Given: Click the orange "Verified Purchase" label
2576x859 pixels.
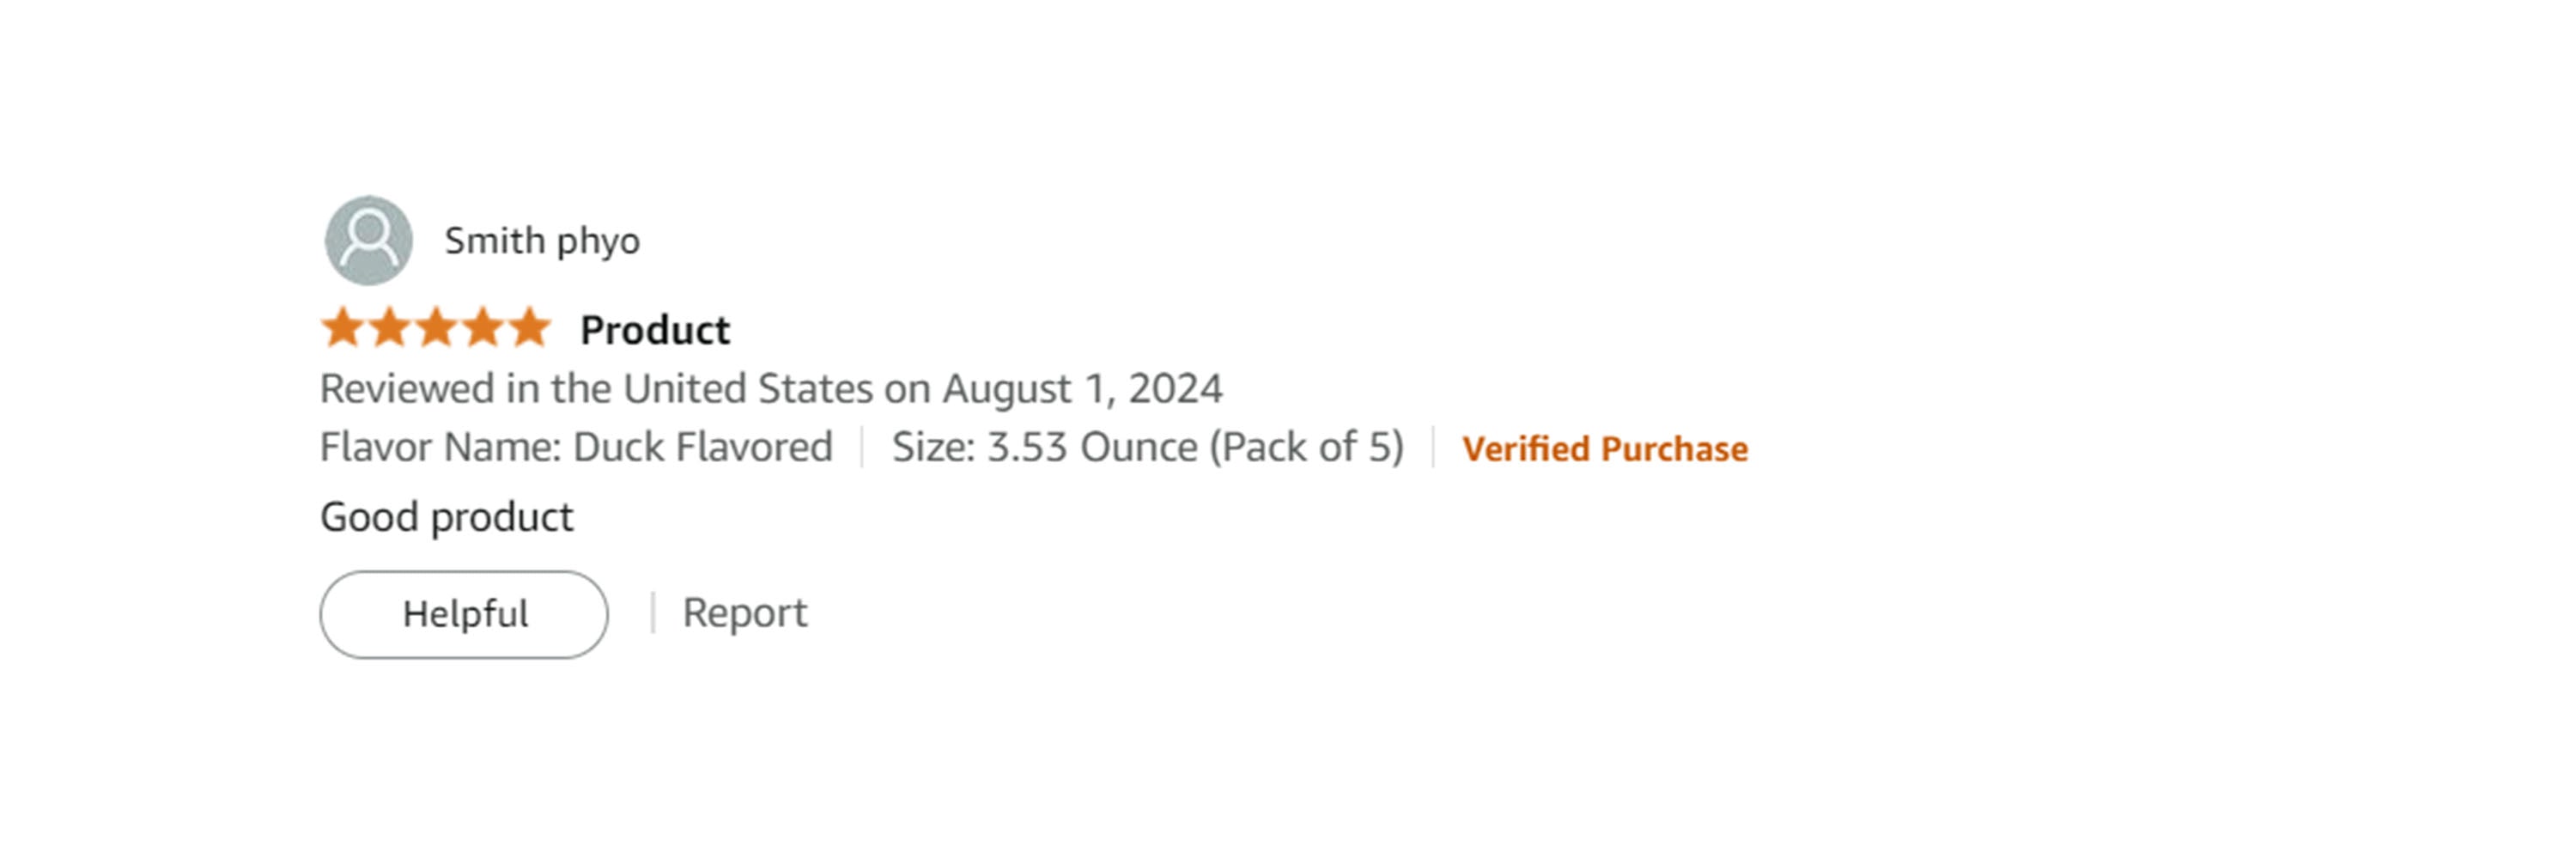Looking at the screenshot, I should 1604,449.
